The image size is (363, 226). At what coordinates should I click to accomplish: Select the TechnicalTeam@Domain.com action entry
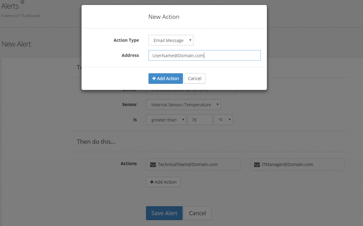pos(193,164)
